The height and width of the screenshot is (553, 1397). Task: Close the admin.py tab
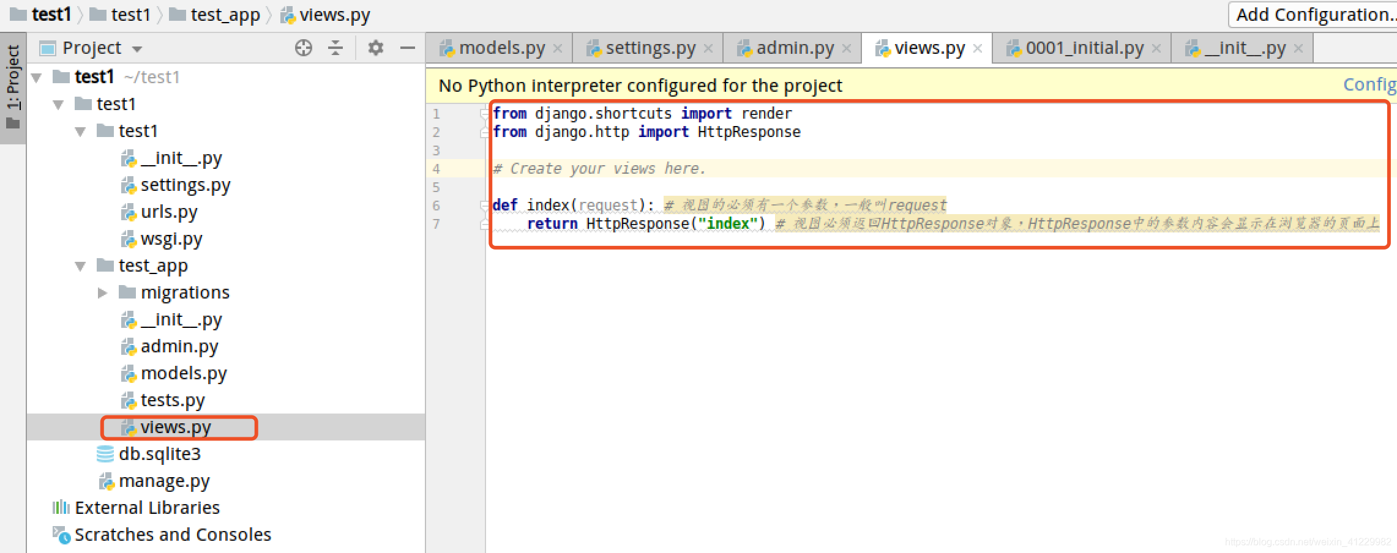pyautogui.click(x=847, y=48)
